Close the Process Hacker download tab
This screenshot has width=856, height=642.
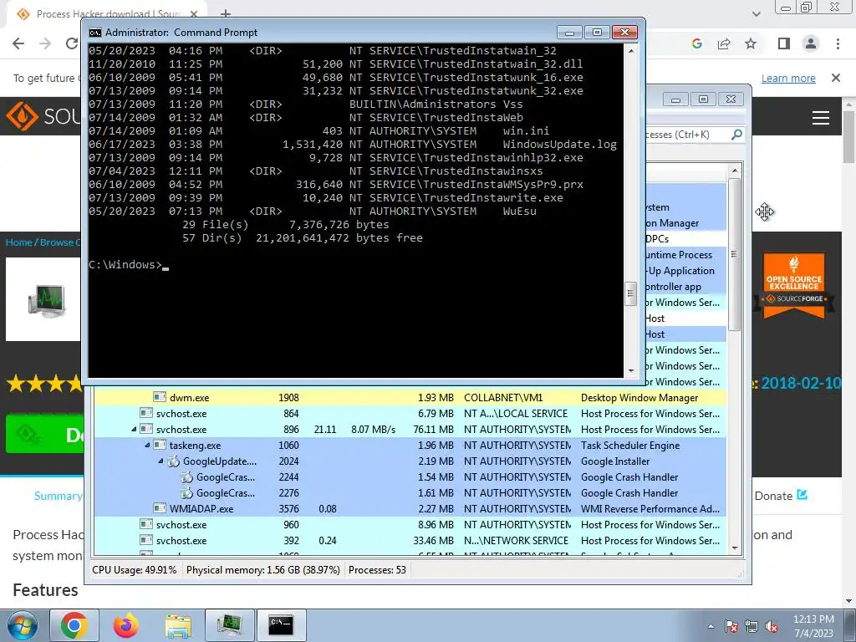[x=194, y=13]
